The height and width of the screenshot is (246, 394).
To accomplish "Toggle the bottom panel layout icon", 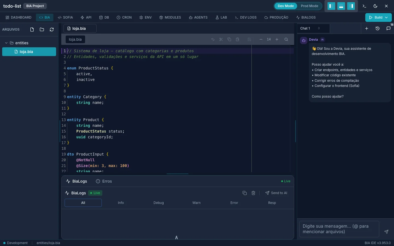I will pyautogui.click(x=341, y=6).
